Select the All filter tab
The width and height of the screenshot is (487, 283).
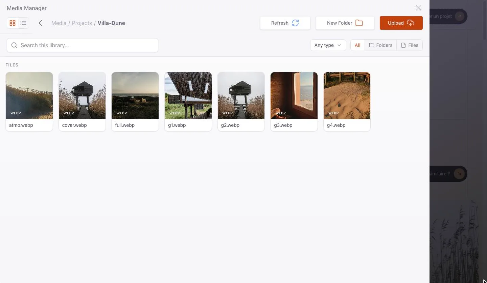coord(357,45)
